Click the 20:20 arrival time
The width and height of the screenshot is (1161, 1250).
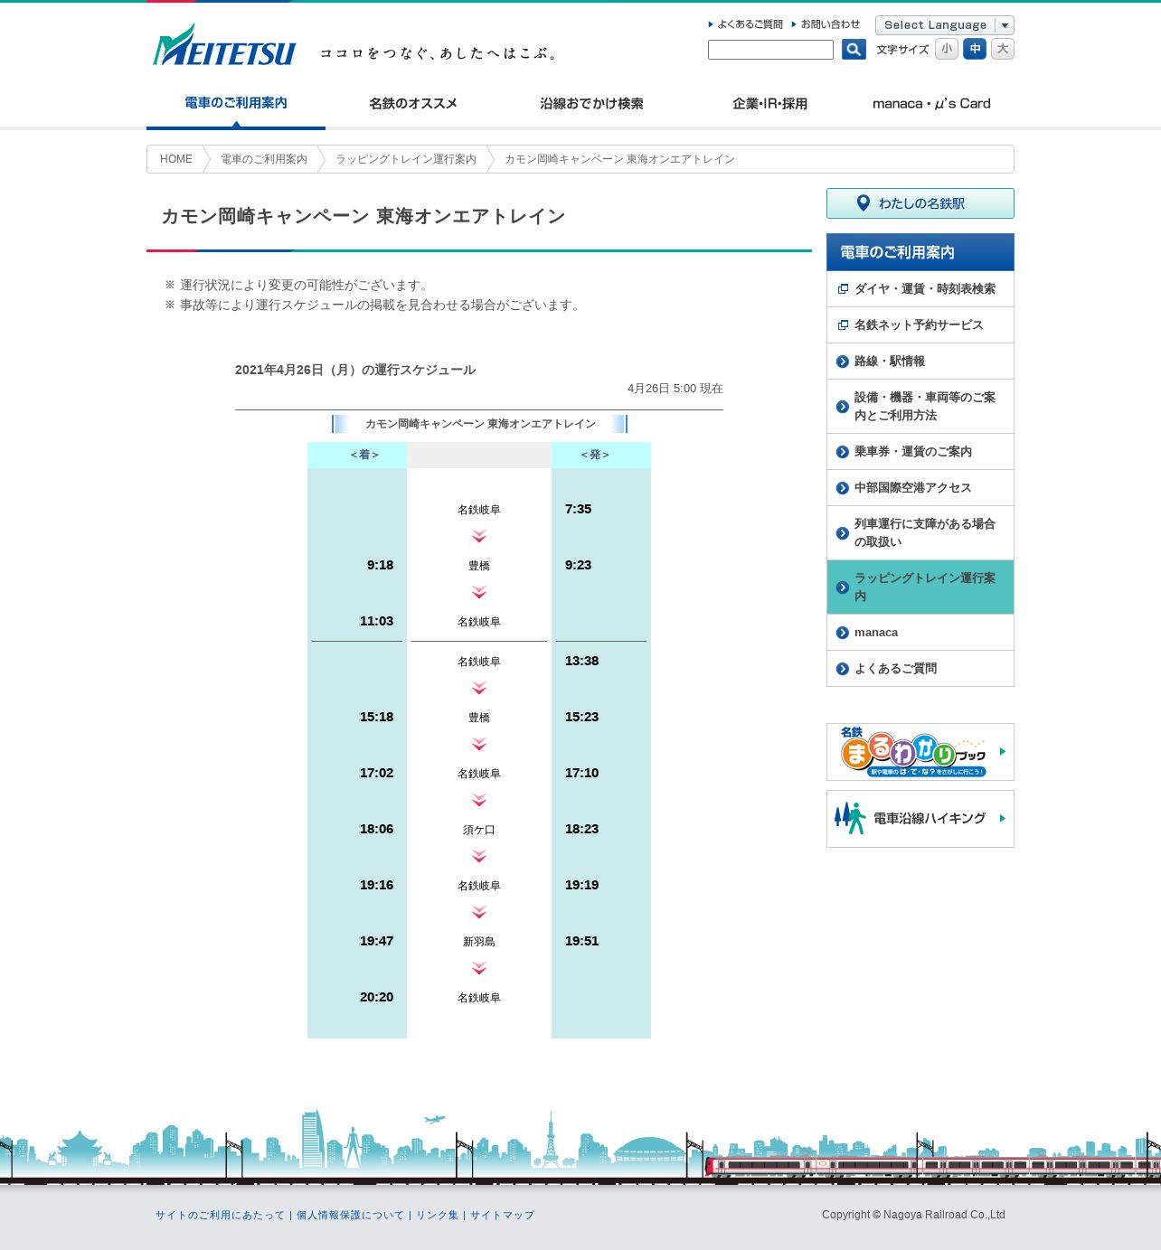[376, 997]
